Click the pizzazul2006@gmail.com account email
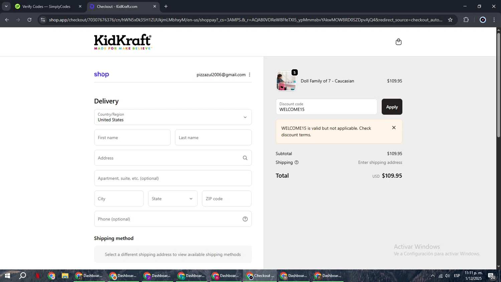This screenshot has width=501, height=282. tap(221, 75)
